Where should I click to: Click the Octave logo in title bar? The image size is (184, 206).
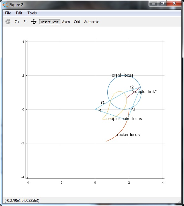tap(5, 5)
